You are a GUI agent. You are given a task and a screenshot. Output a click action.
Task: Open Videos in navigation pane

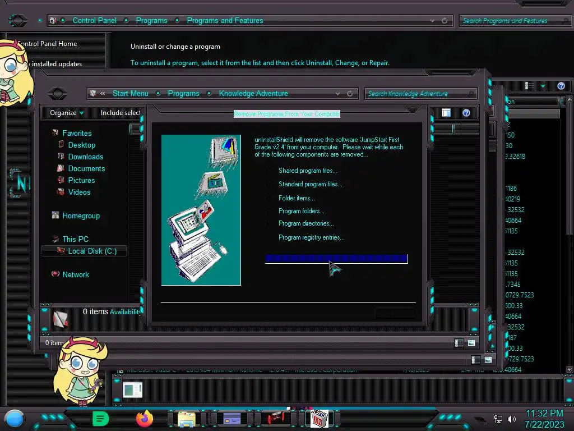(x=79, y=192)
